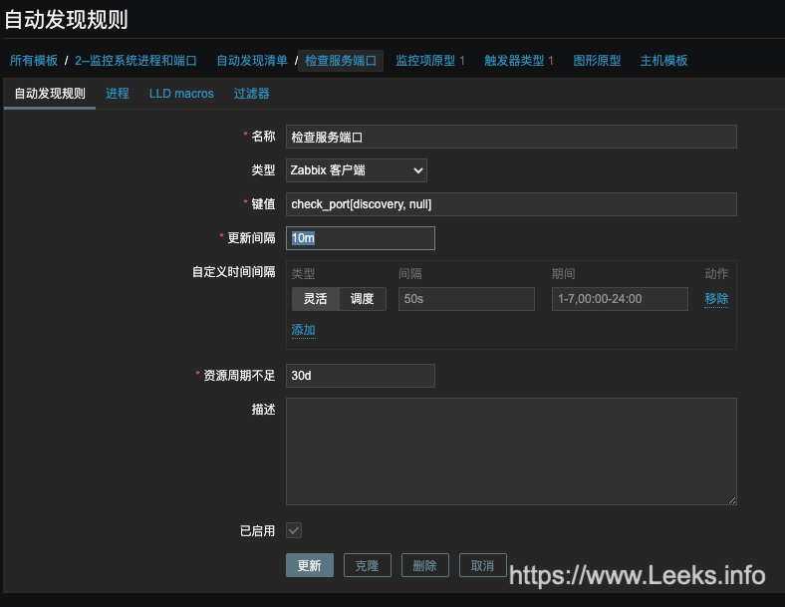
Task: Select the 调度 interval type
Action: pyautogui.click(x=363, y=299)
